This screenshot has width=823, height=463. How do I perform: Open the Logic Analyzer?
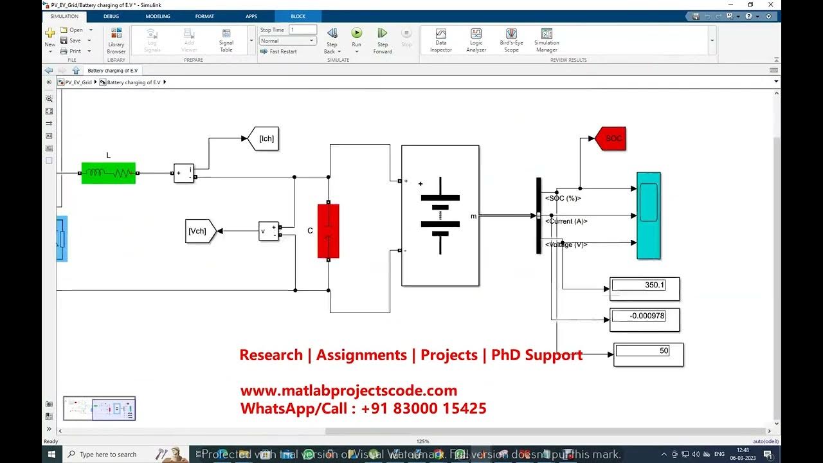click(476, 41)
